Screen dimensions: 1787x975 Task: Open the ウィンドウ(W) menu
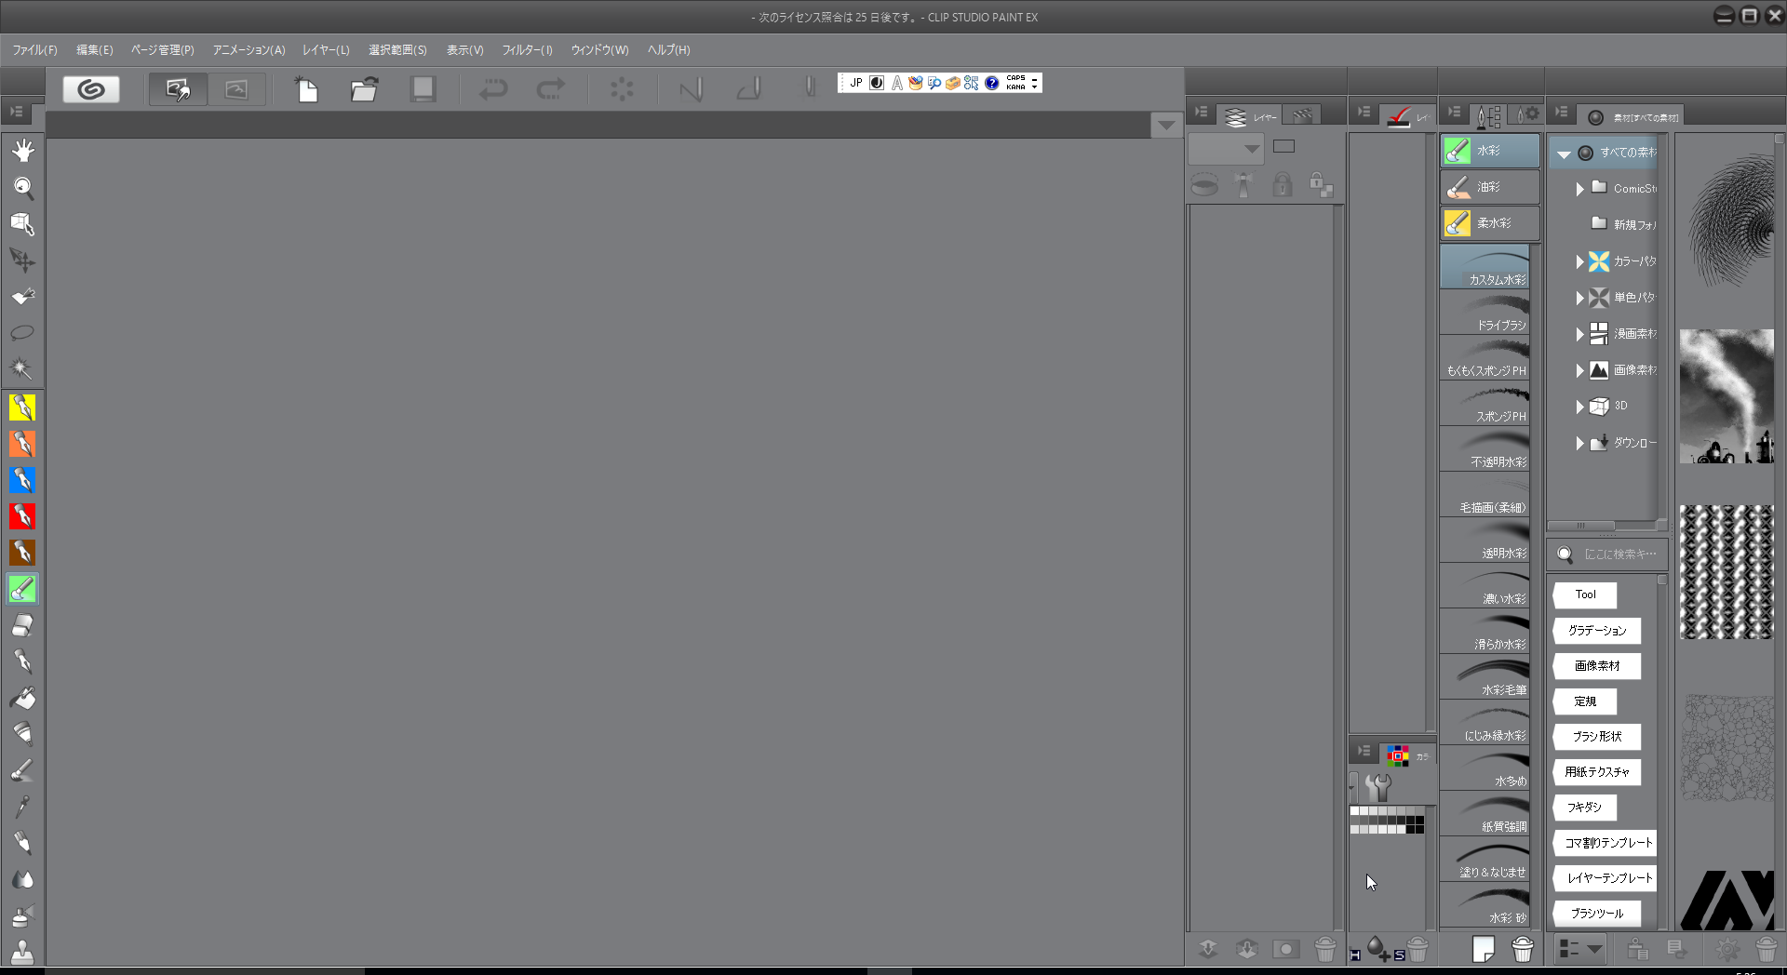click(599, 50)
